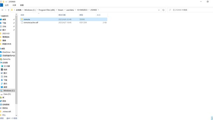Open 回收站 Recycle Bin in sidebar
This screenshot has width=213, height=120.
click(5, 108)
